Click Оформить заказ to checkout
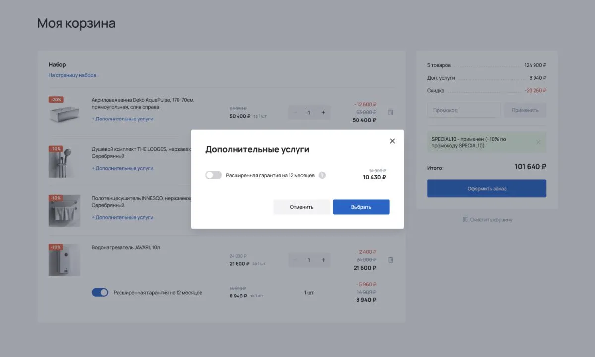The height and width of the screenshot is (357, 595). click(x=486, y=189)
